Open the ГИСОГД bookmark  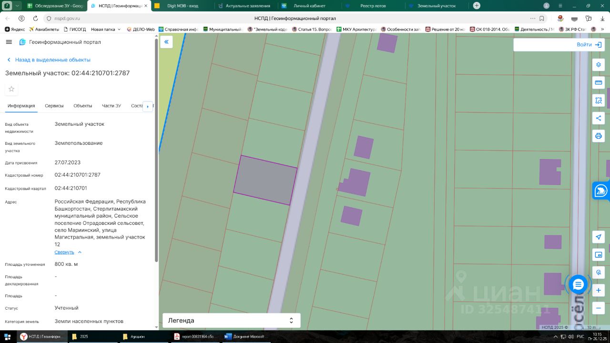(x=75, y=29)
